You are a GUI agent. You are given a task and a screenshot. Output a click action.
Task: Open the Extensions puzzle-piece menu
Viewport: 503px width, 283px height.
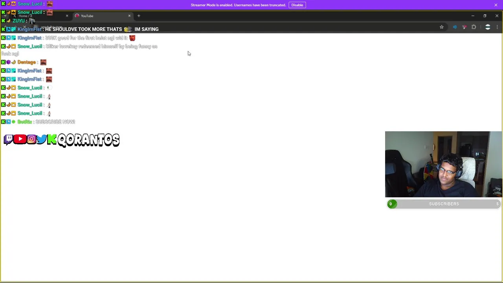click(474, 27)
